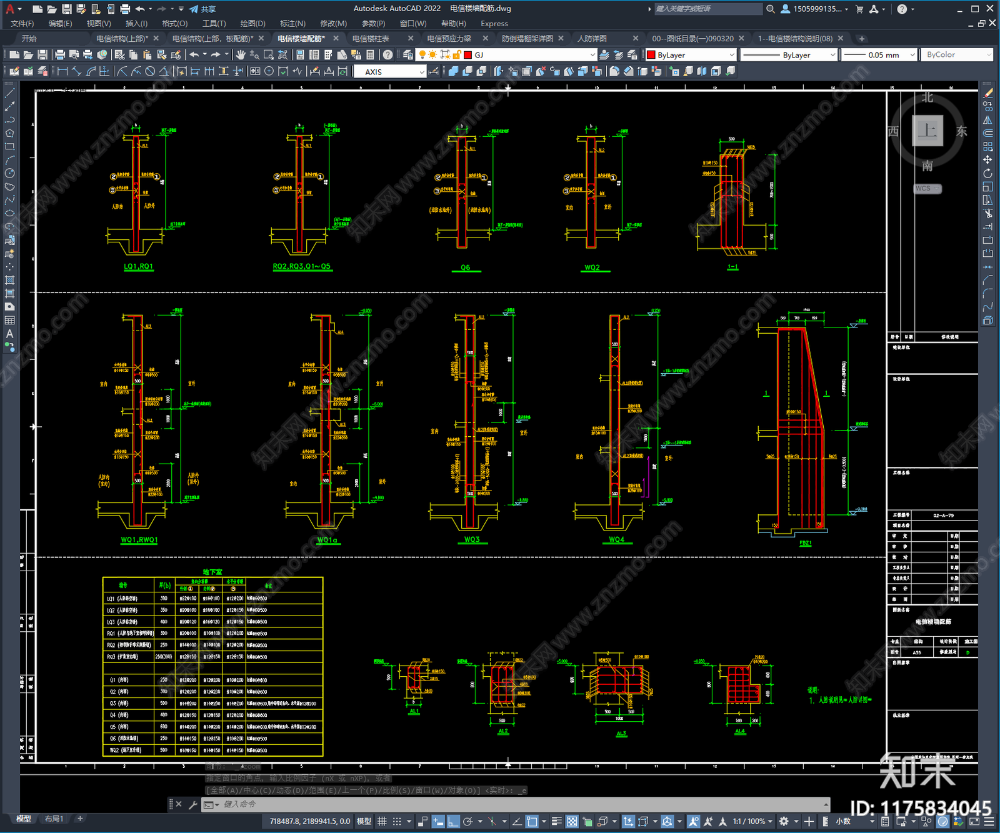Screen dimensions: 1000x833
Task: Click the Autodesk App Store cart icon
Action: [859, 9]
